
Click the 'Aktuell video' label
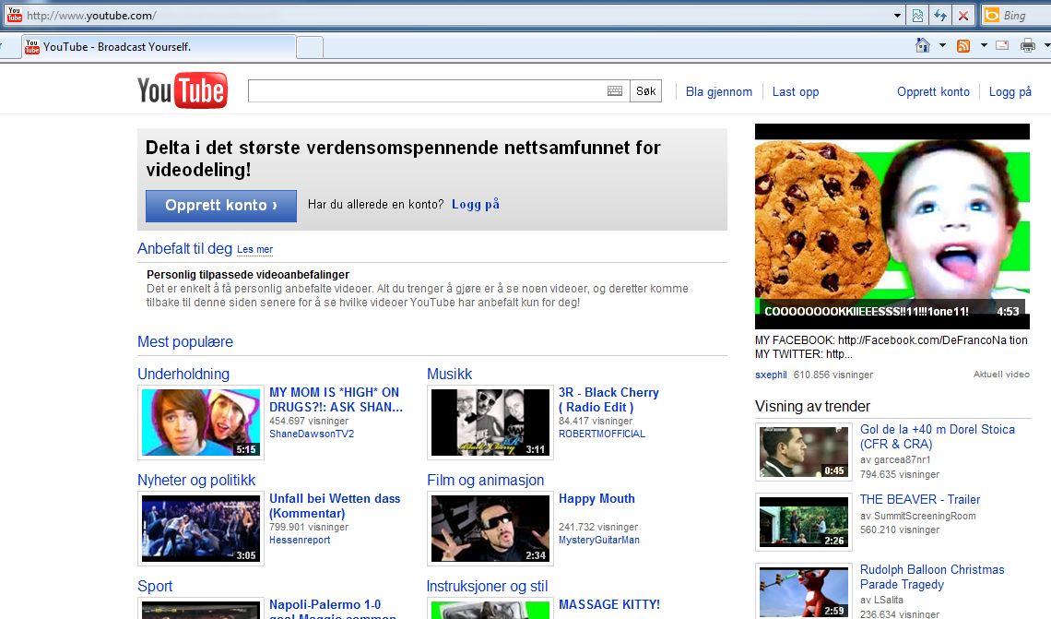(1001, 375)
